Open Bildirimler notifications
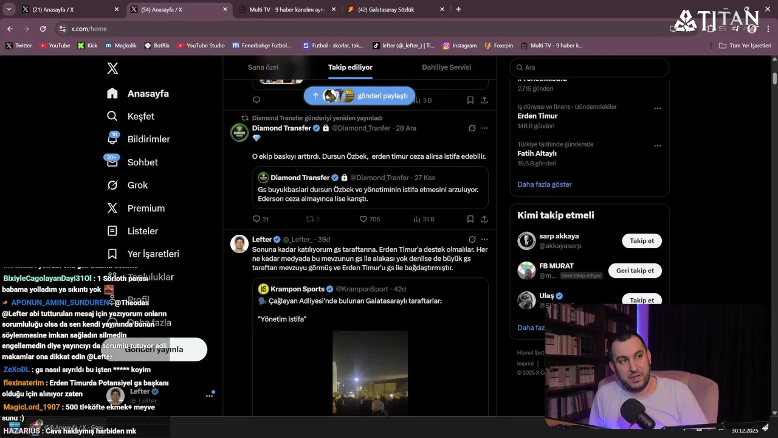The height and width of the screenshot is (438, 778). pos(139,139)
